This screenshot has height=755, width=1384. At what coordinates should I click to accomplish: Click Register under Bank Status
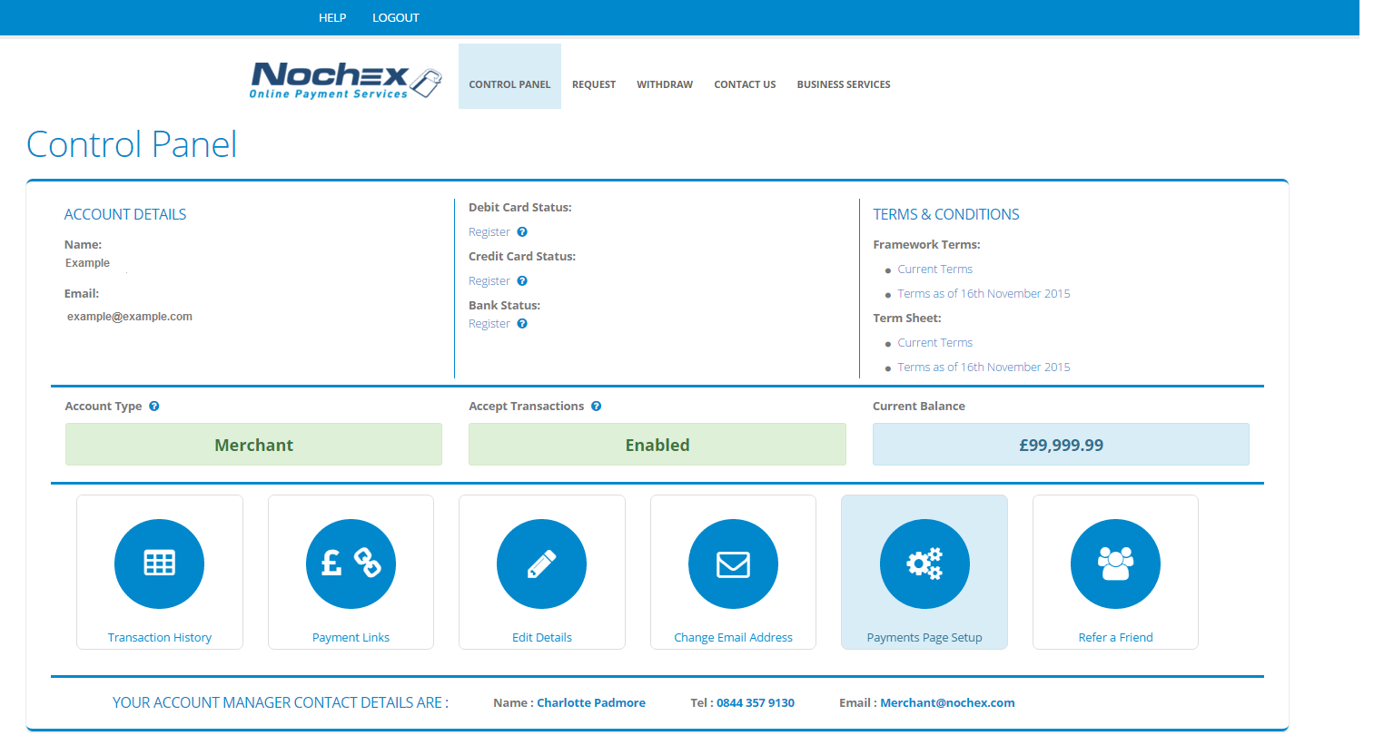click(x=489, y=324)
